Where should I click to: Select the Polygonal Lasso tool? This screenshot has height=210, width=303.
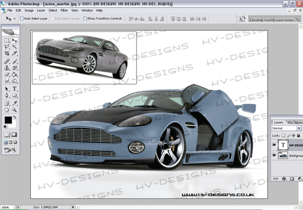(x=7, y=47)
